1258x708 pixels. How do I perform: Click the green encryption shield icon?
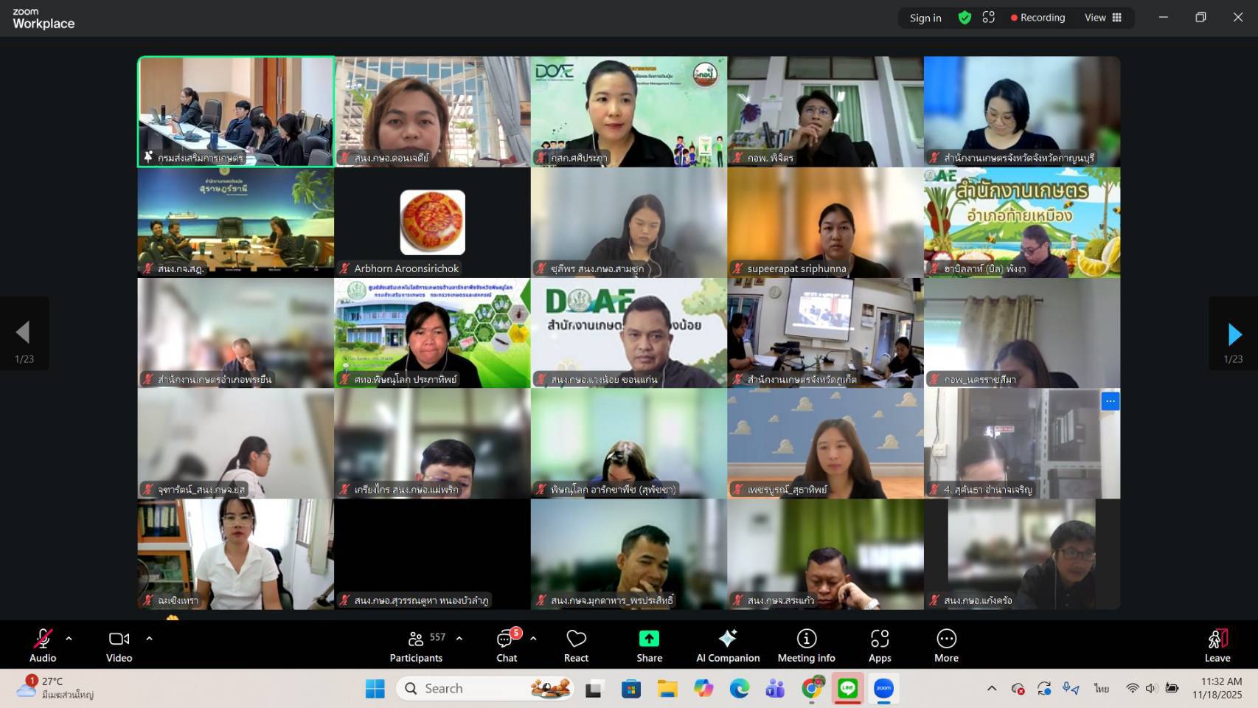(964, 18)
